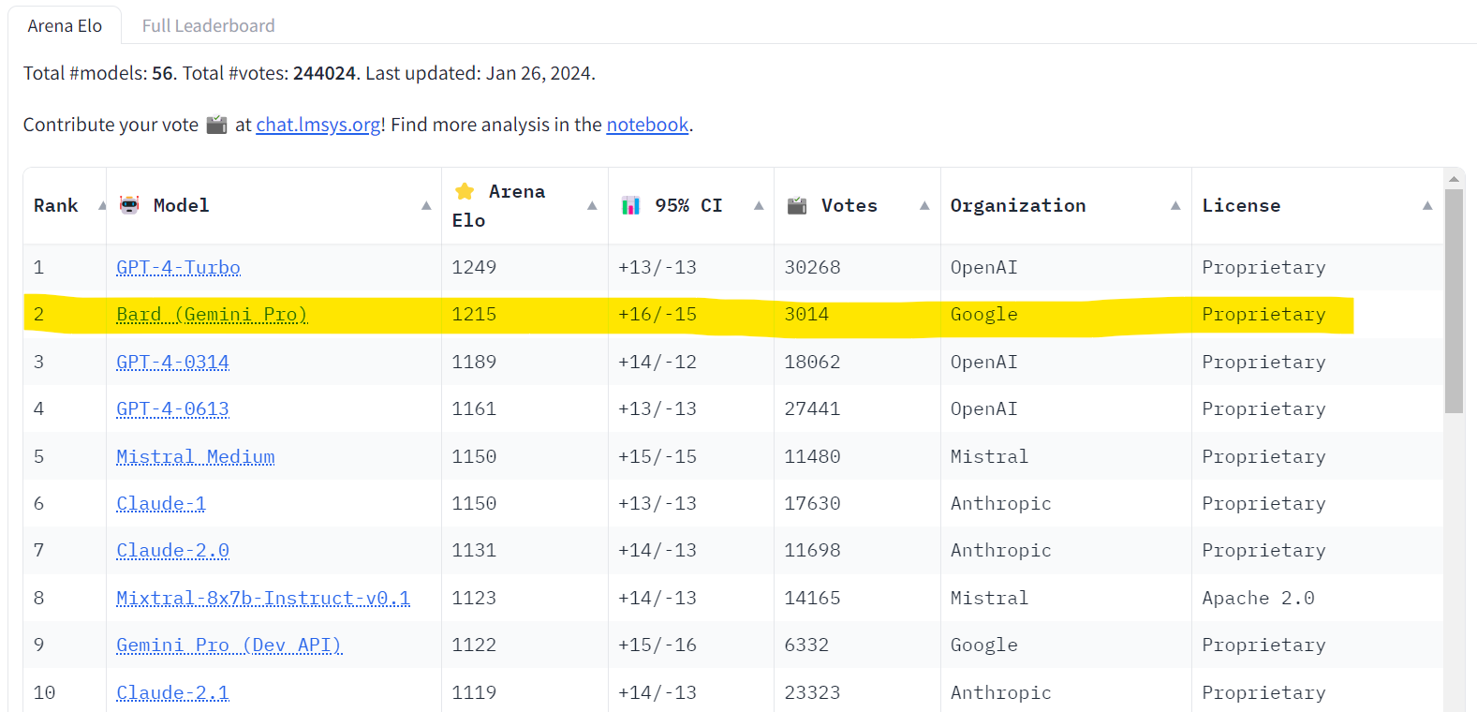This screenshot has height=712, width=1477.
Task: Open the GPT-4-0613 model link
Action: click(x=172, y=409)
